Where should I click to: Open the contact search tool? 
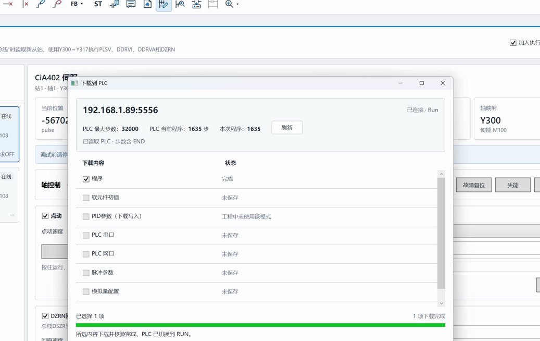(x=180, y=4)
